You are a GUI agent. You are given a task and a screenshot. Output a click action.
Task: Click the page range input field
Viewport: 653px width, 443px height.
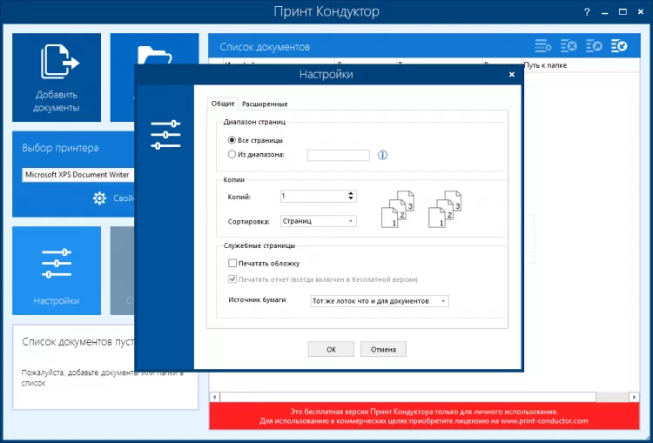tap(338, 155)
